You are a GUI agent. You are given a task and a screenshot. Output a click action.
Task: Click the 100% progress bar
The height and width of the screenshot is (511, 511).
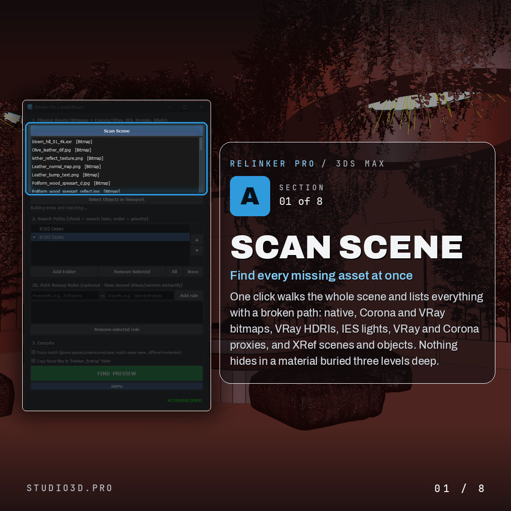pyautogui.click(x=117, y=386)
